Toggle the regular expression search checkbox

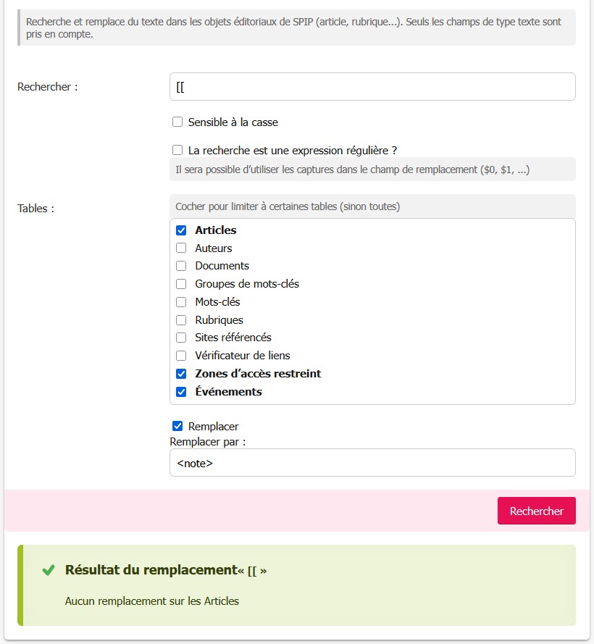point(177,151)
